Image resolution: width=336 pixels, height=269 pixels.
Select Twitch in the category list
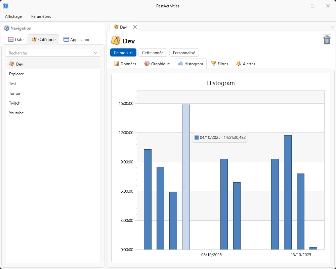(15, 103)
